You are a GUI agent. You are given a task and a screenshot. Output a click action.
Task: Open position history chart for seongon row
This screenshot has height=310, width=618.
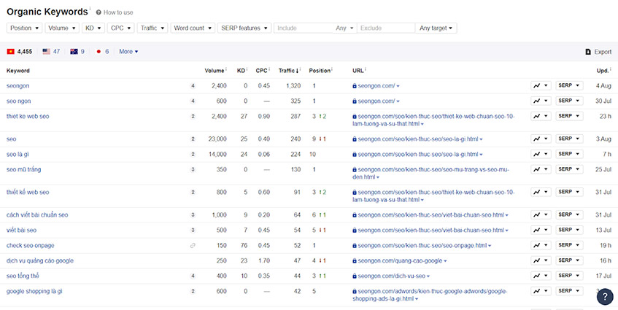click(x=541, y=85)
